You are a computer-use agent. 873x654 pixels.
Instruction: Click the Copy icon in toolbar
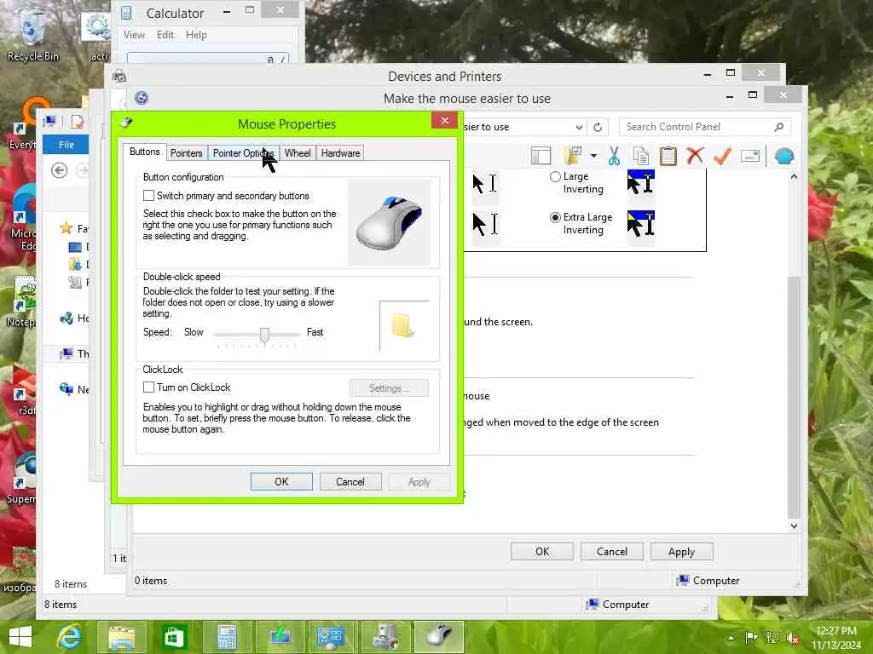[x=641, y=157]
